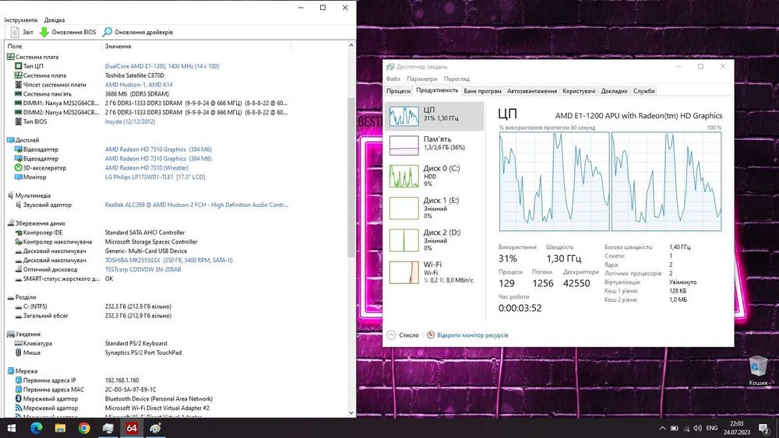This screenshot has height=438, width=779.
Task: Click AIDA64 scrollbar down arrow
Action: (351, 412)
